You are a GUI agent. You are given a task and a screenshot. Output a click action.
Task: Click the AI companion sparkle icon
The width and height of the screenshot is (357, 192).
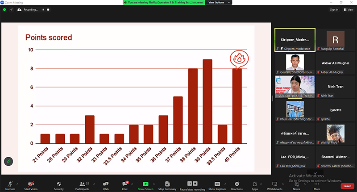click(x=11, y=9)
